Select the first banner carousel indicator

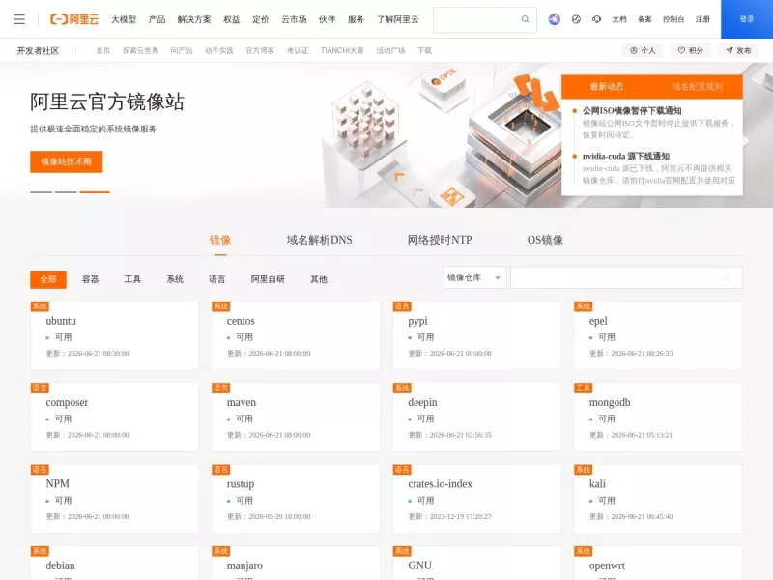point(41,191)
